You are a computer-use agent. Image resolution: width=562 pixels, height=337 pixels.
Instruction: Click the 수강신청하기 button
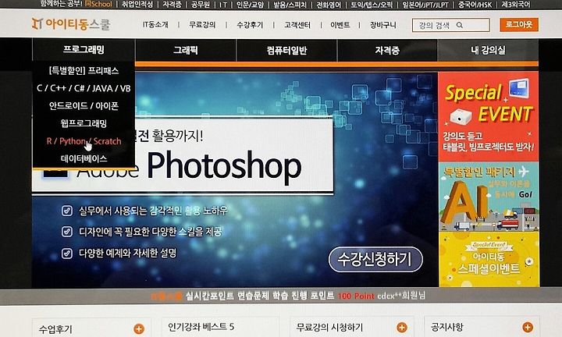pyautogui.click(x=375, y=259)
